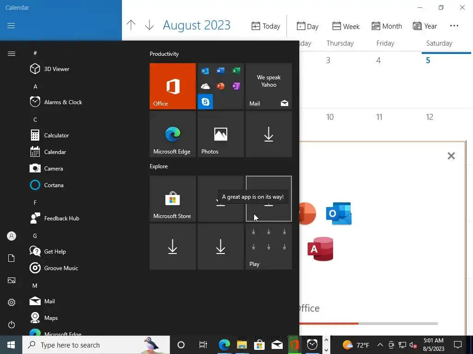The width and height of the screenshot is (473, 354).
Task: Open Cortana circle on taskbar
Action: [x=181, y=345]
